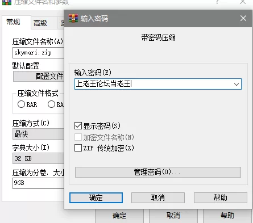Switch to 高级 tab in archive window

tap(44, 23)
